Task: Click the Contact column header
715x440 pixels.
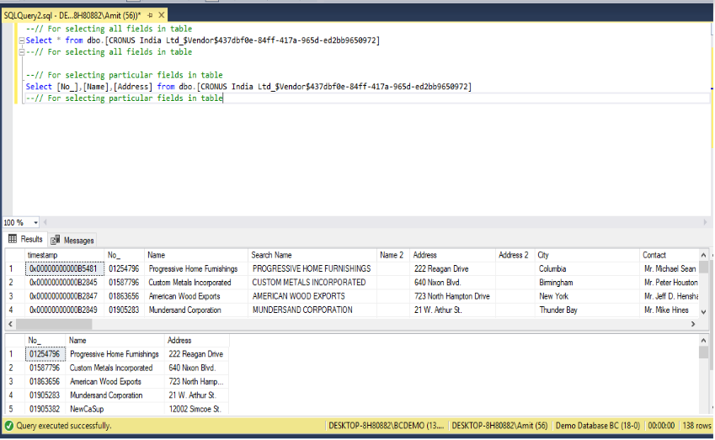Action: click(x=669, y=255)
